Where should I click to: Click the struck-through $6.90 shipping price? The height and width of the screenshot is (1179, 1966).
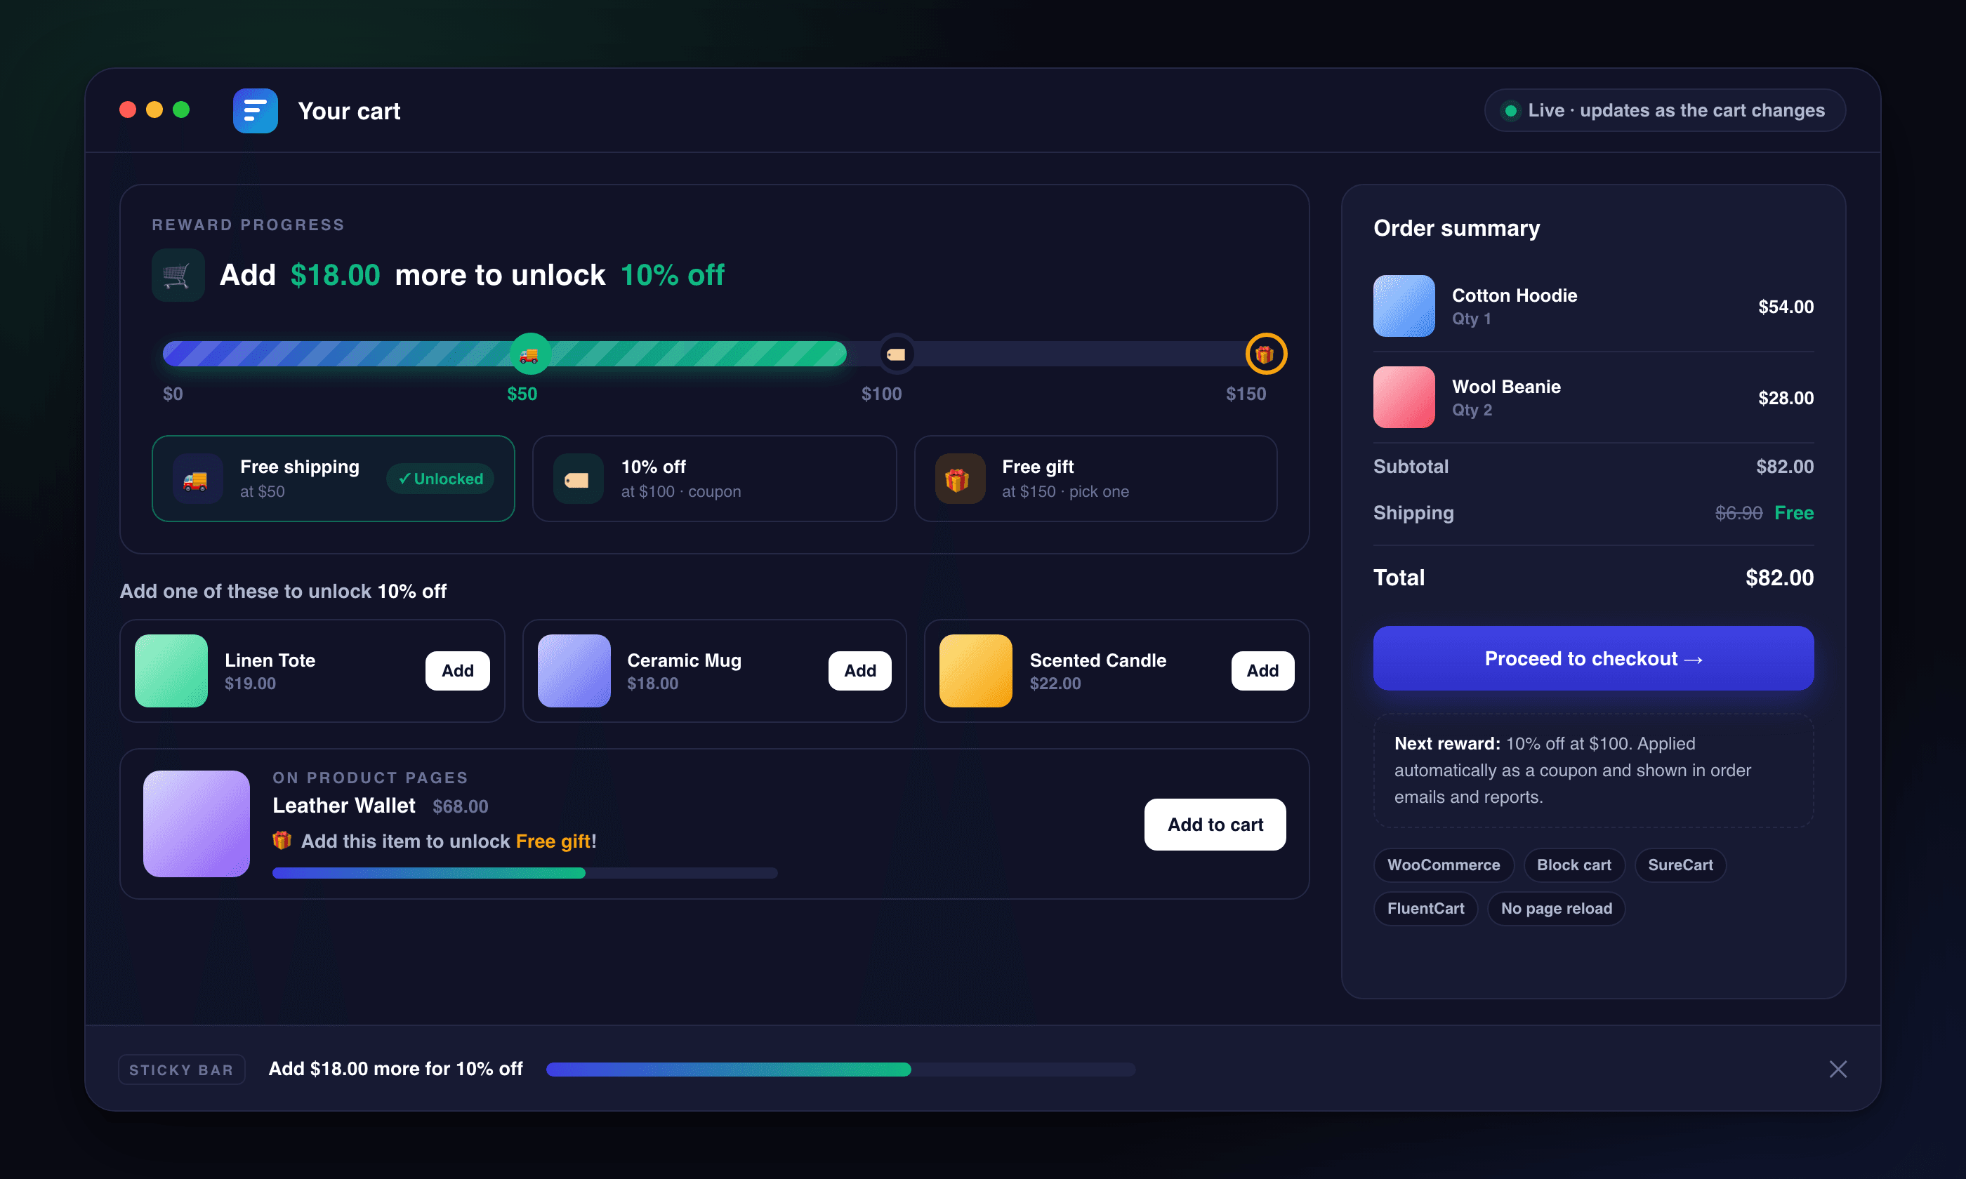click(x=1738, y=512)
